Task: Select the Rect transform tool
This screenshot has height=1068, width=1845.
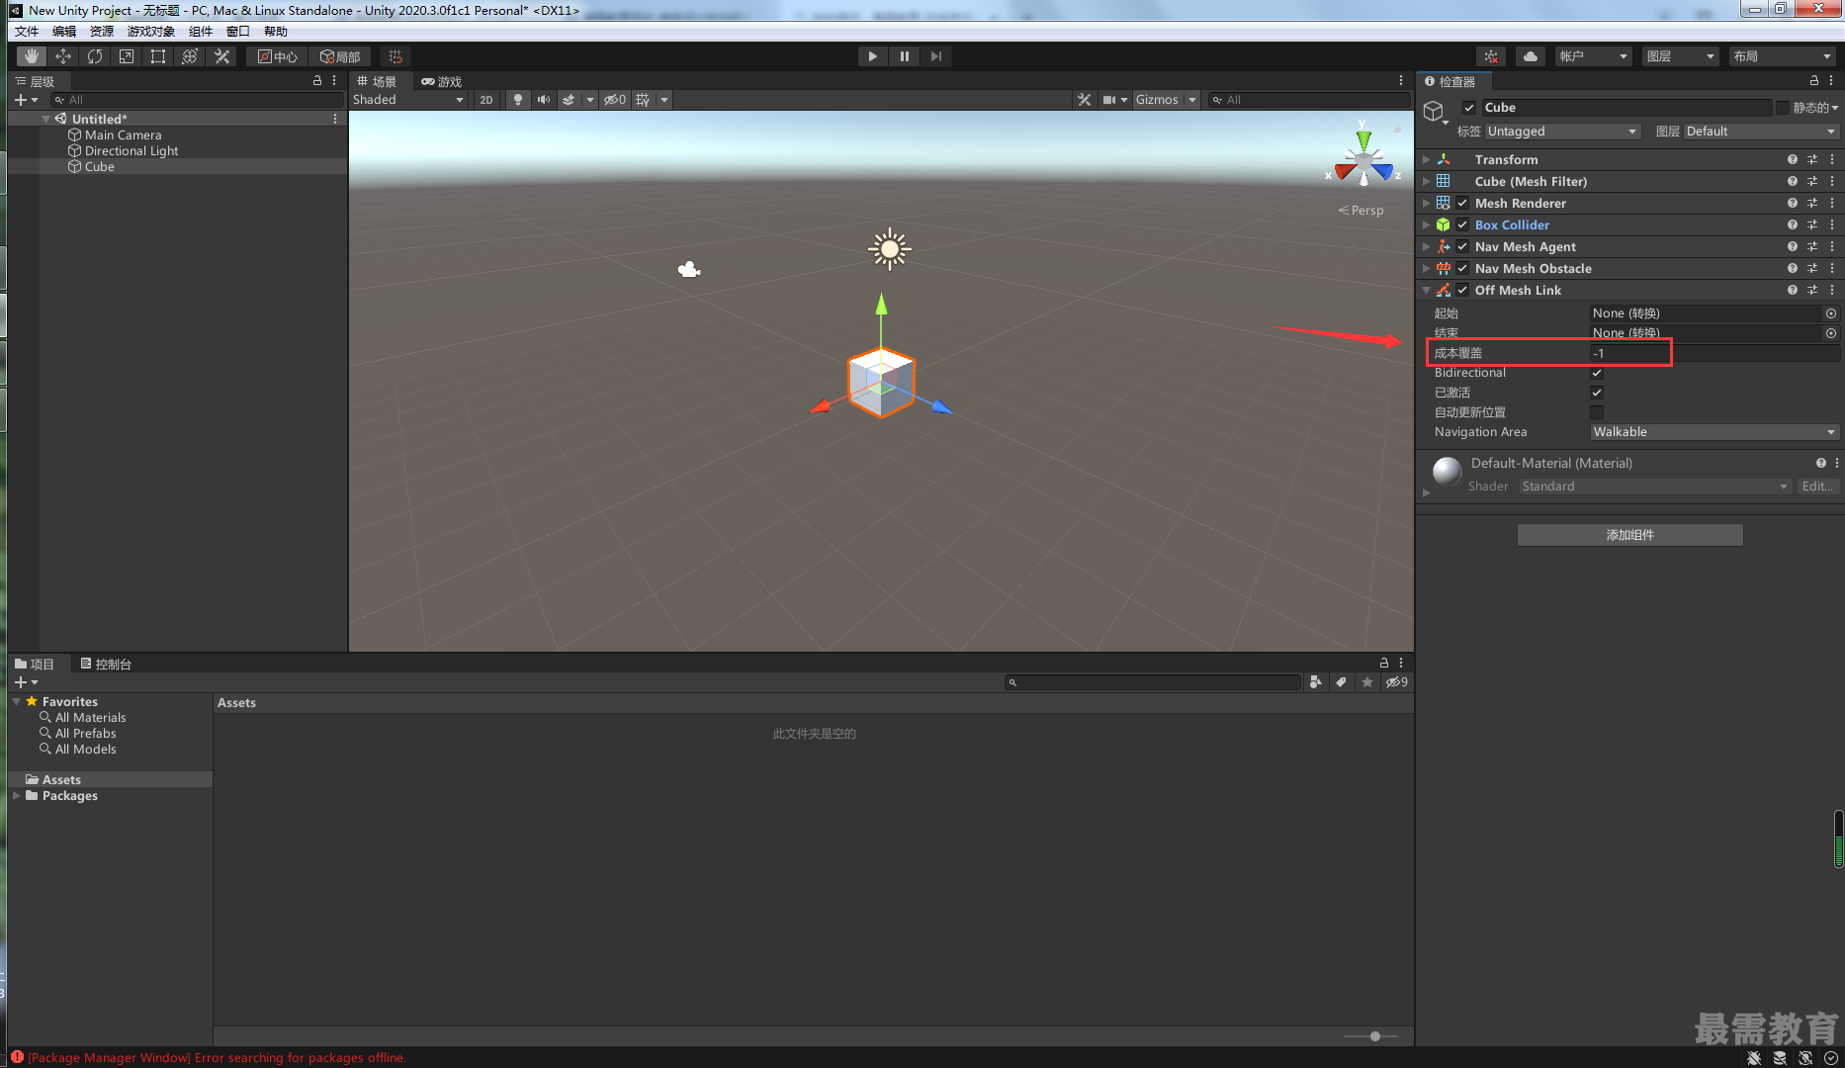Action: (x=157, y=56)
